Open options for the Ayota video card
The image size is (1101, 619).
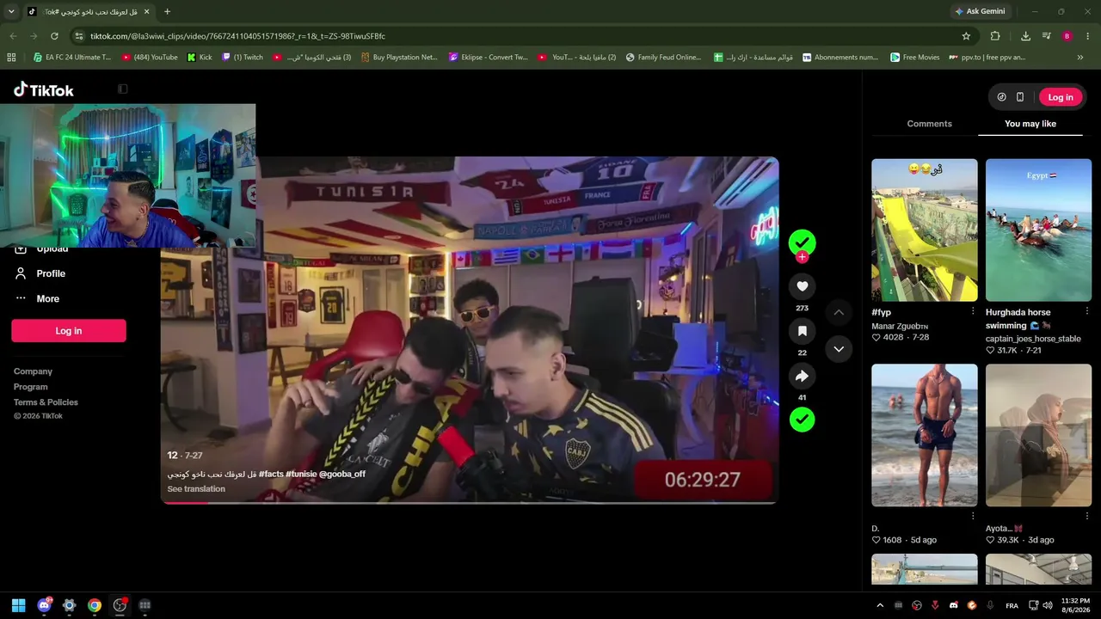1087,516
